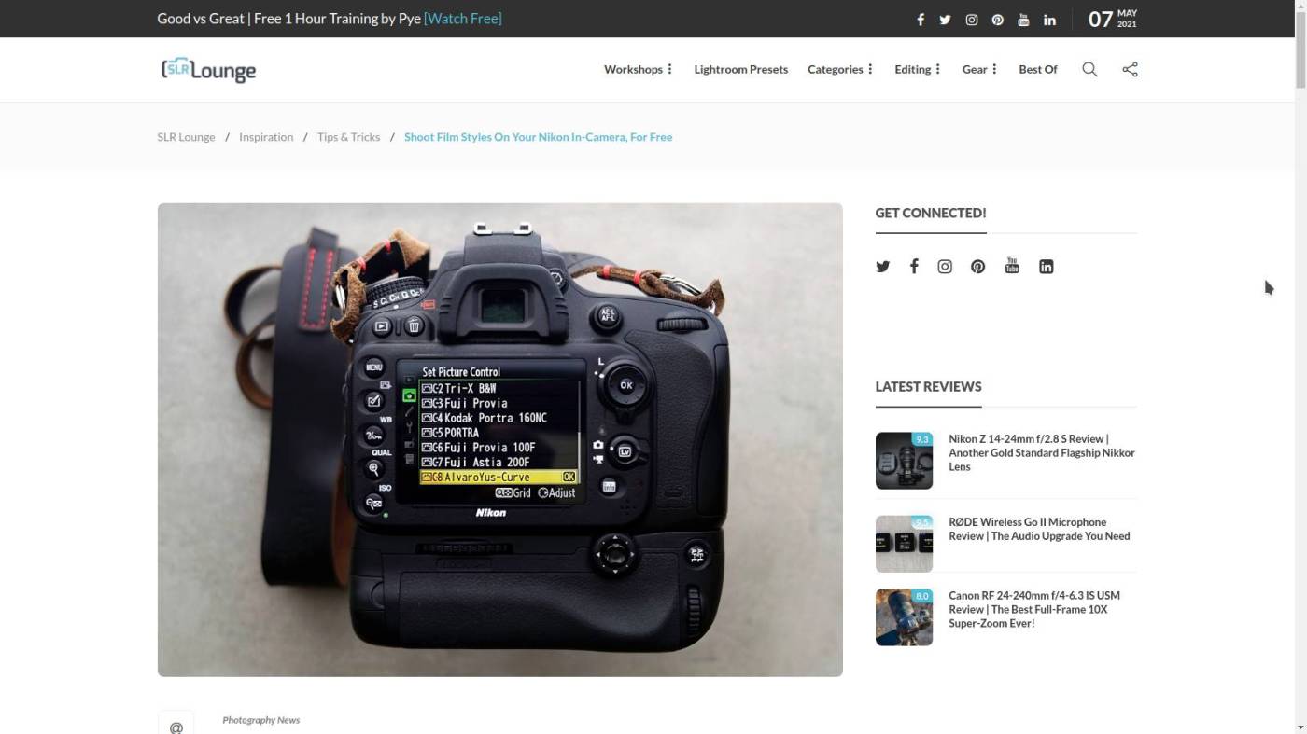Open Best Of menu item
The width and height of the screenshot is (1307, 734).
pos(1037,69)
